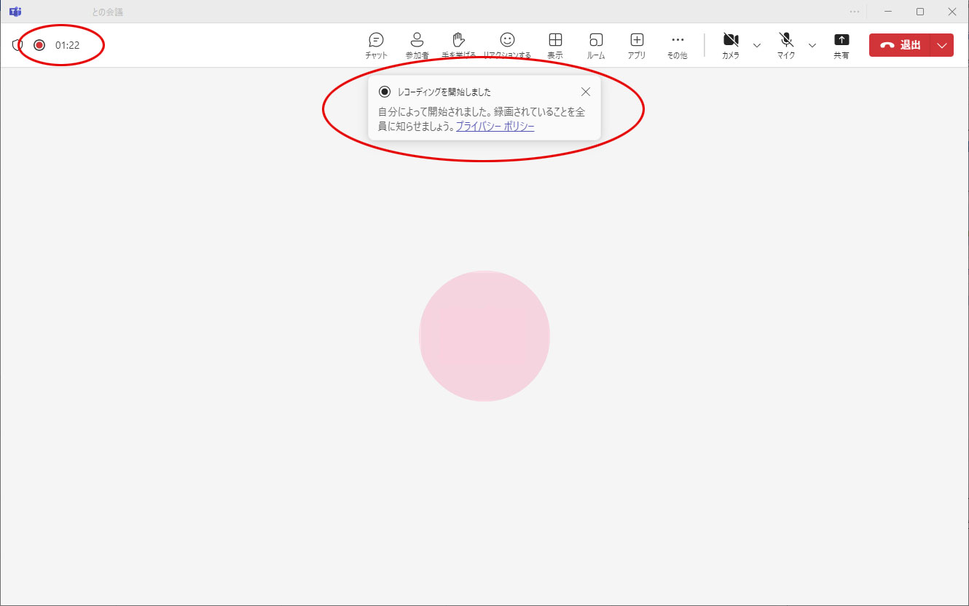The image size is (969, 606).
Task: Click the 退出 (Leave) button
Action: pos(901,45)
